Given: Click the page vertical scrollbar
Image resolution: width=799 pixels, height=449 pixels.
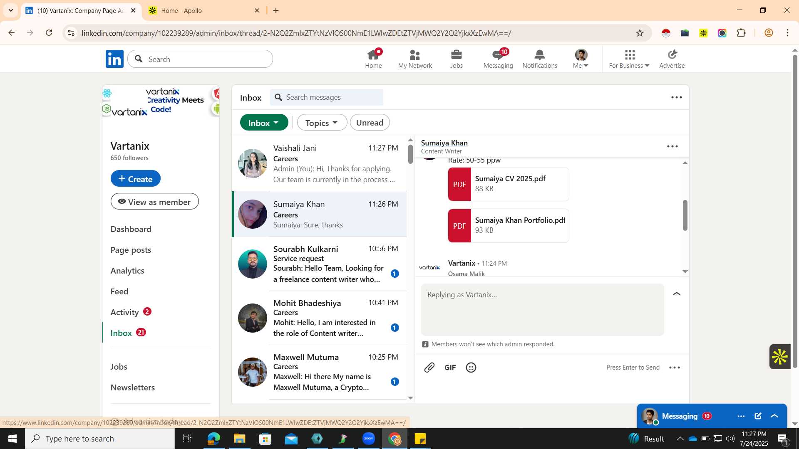Looking at the screenshot, I should click(x=795, y=212).
